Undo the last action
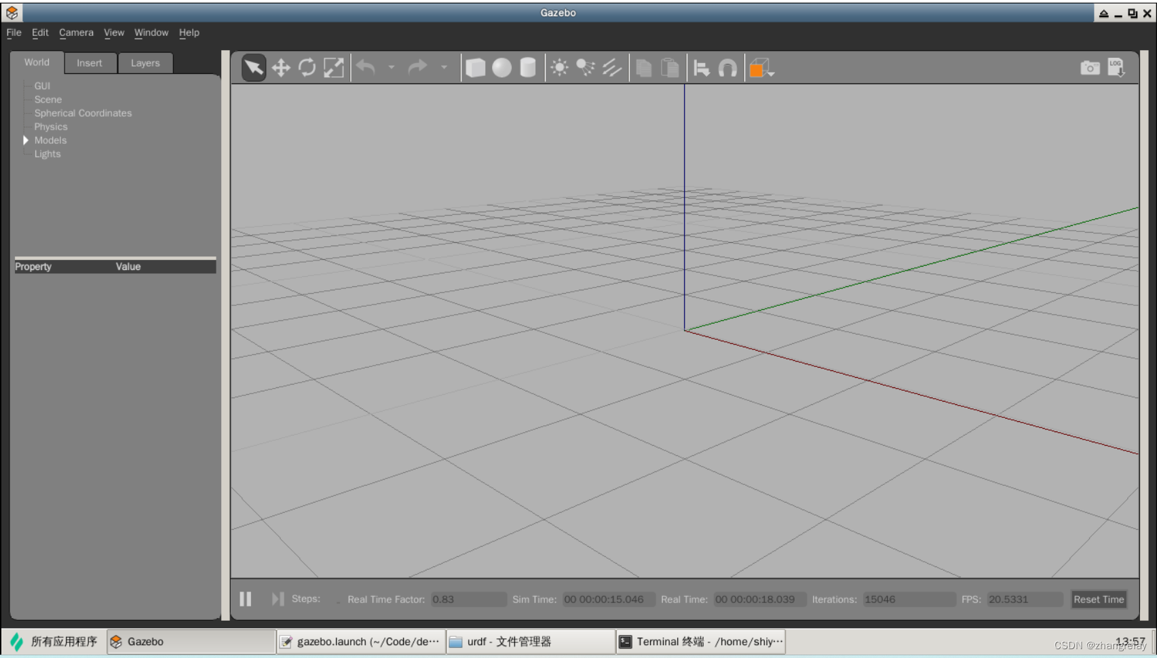Viewport: 1157px width, 658px height. point(366,67)
